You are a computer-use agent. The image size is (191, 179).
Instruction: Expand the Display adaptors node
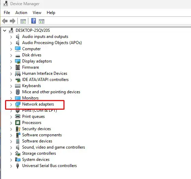(11, 61)
